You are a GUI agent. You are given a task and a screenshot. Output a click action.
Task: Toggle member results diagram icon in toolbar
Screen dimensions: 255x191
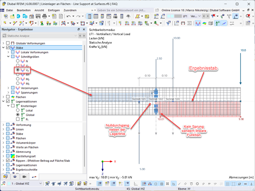point(198,23)
